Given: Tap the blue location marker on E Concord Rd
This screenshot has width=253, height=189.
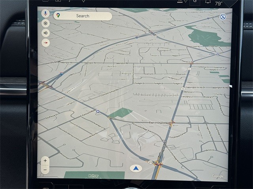Looking at the screenshot, I should coord(98,112).
